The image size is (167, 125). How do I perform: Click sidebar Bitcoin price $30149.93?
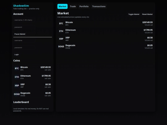(x=45, y=67)
